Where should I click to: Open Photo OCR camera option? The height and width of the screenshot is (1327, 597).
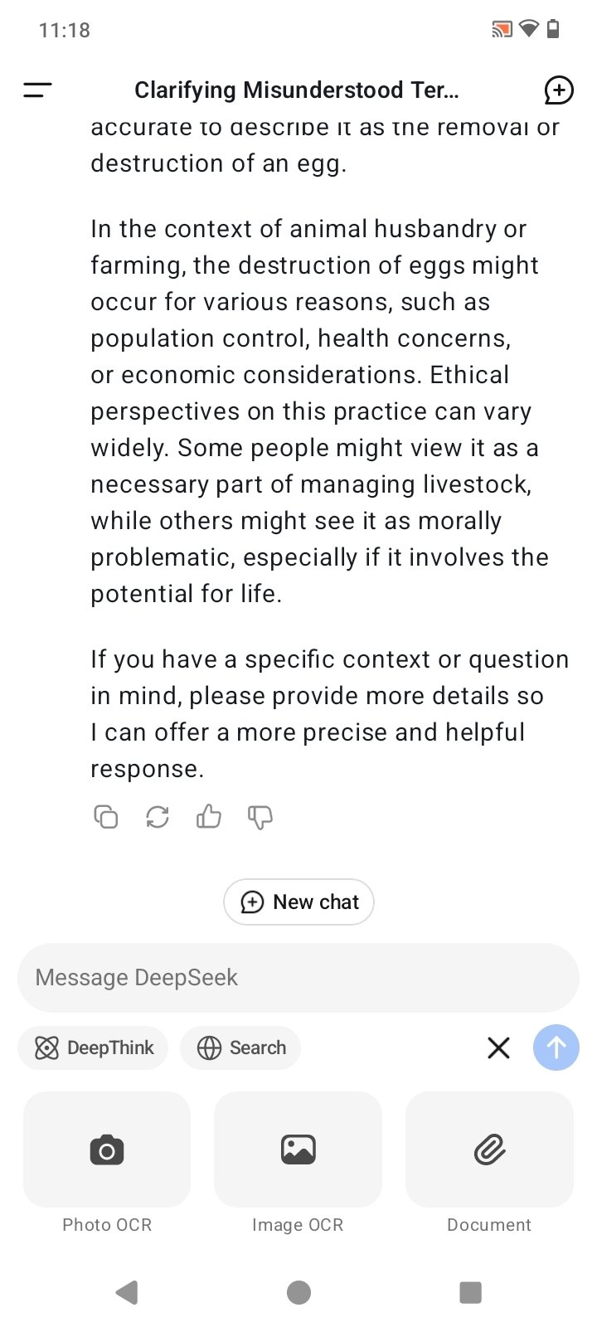coord(107,1150)
